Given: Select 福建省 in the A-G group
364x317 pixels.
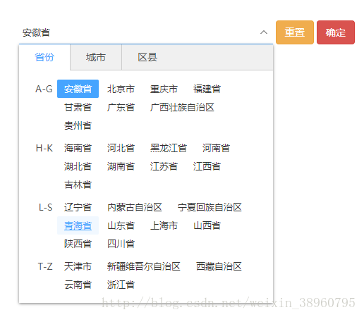Looking at the screenshot, I should point(207,89).
